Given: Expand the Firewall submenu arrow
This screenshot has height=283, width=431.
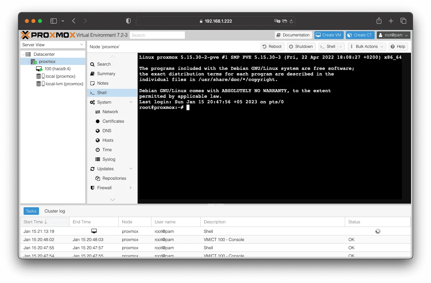Looking at the screenshot, I should click(x=131, y=188).
